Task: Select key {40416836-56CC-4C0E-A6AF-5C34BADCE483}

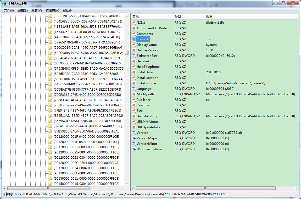Action: coord(88,21)
